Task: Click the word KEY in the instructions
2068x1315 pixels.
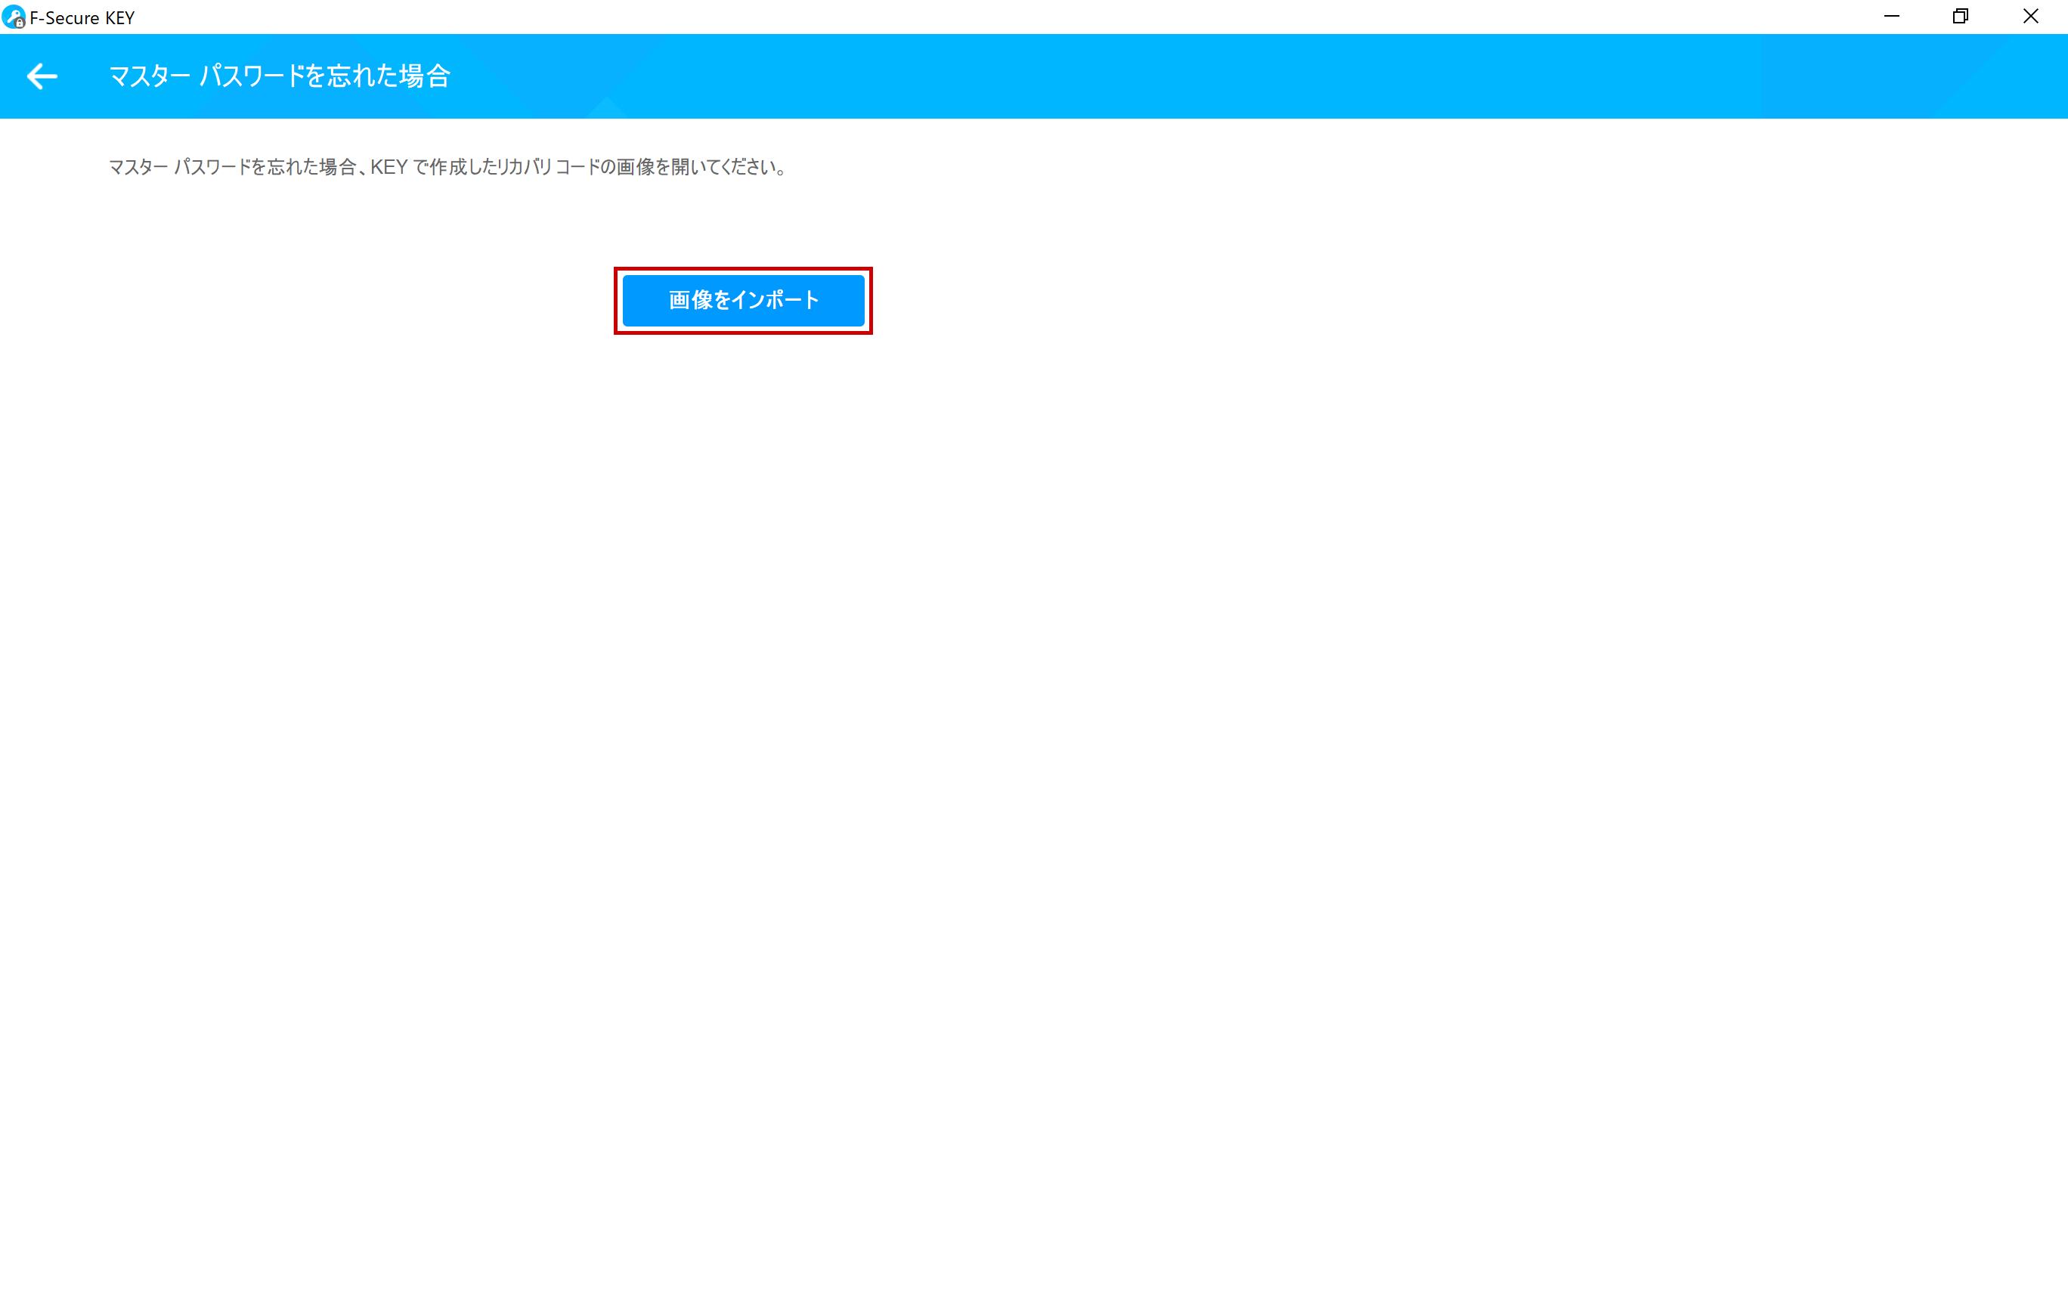Action: click(389, 166)
